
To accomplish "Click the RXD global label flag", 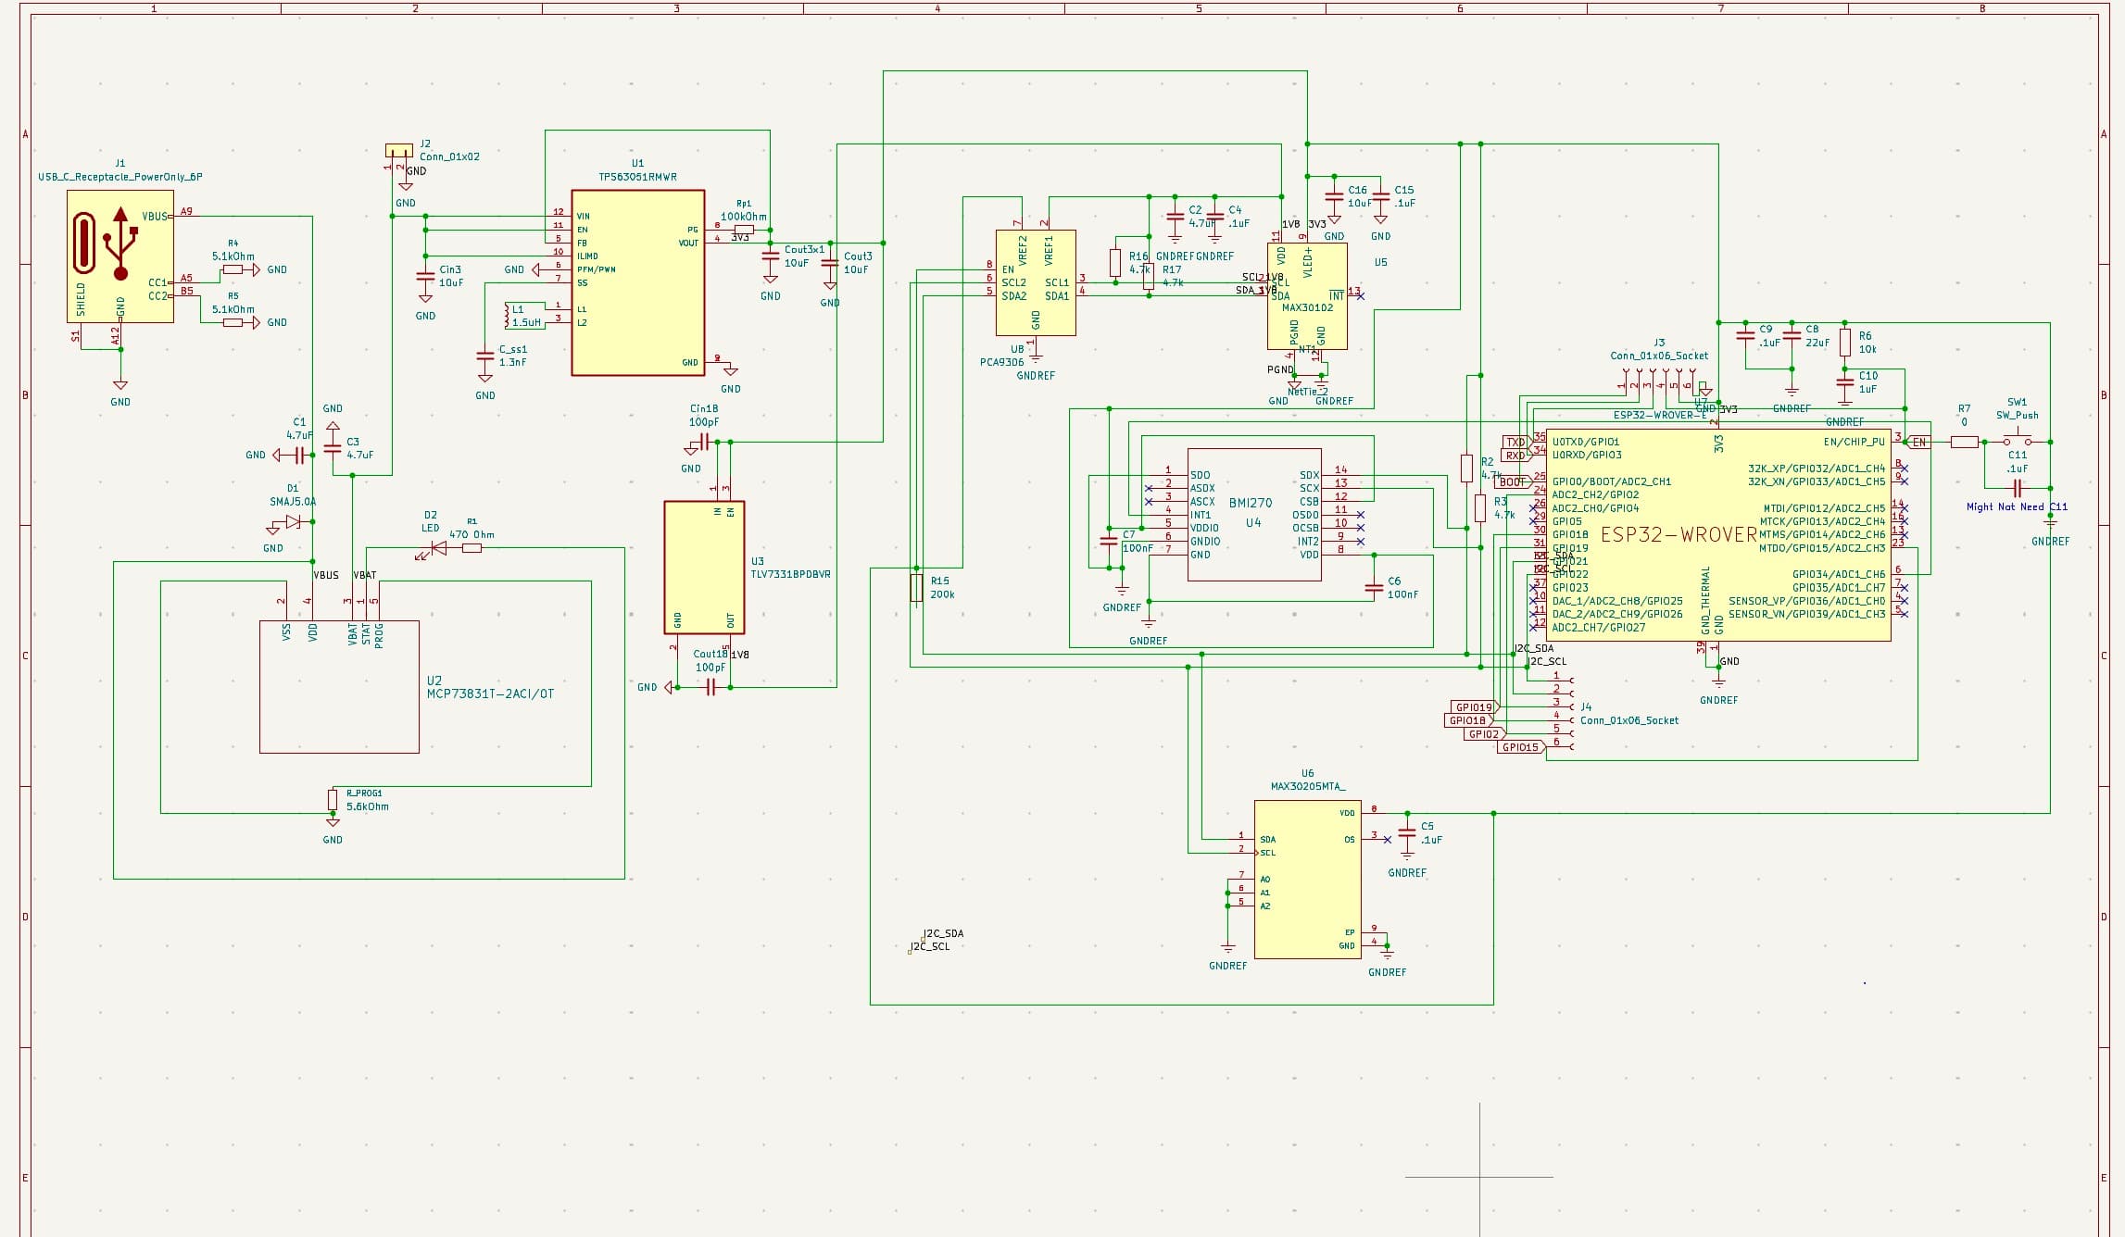I will click(x=1516, y=456).
